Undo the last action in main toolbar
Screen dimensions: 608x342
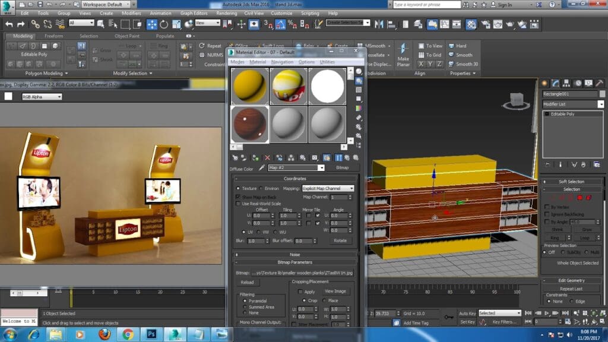click(x=9, y=24)
